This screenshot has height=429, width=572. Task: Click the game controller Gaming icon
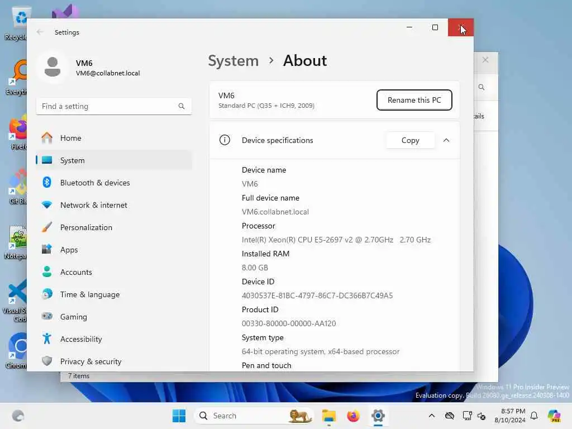[x=47, y=316]
